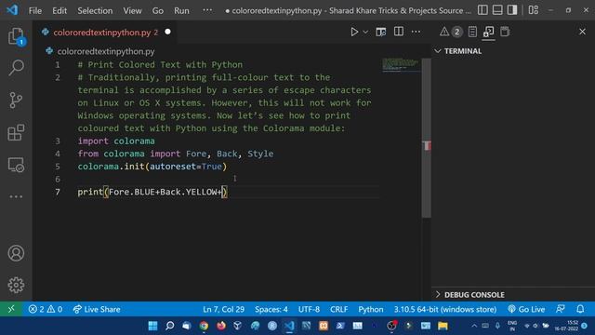Open the notifications bell
Viewport: 595px width, 335px height.
coord(580,309)
